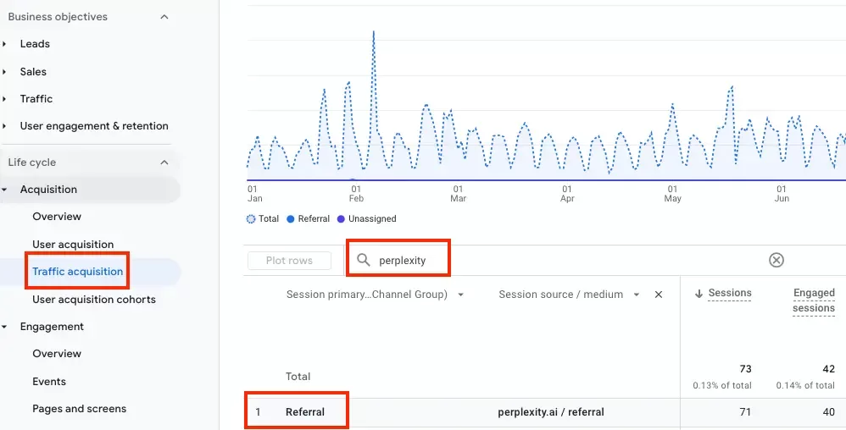Collapse the Engagement section
This screenshot has height=430, width=846.
pos(52,327)
